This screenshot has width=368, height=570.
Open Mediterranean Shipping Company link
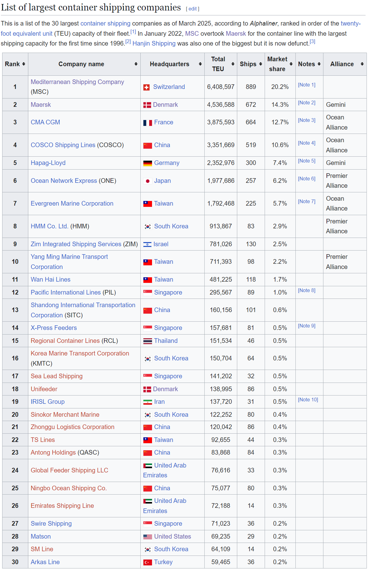pyautogui.click(x=77, y=82)
